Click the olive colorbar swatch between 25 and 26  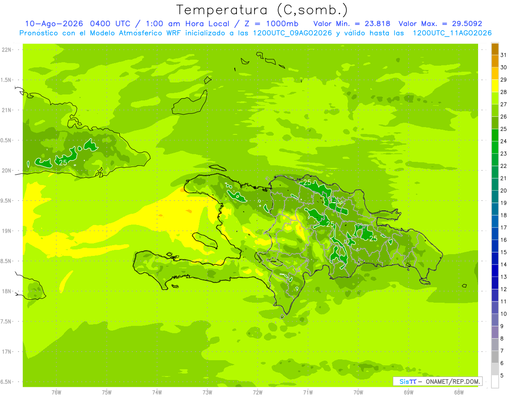pos(495,122)
